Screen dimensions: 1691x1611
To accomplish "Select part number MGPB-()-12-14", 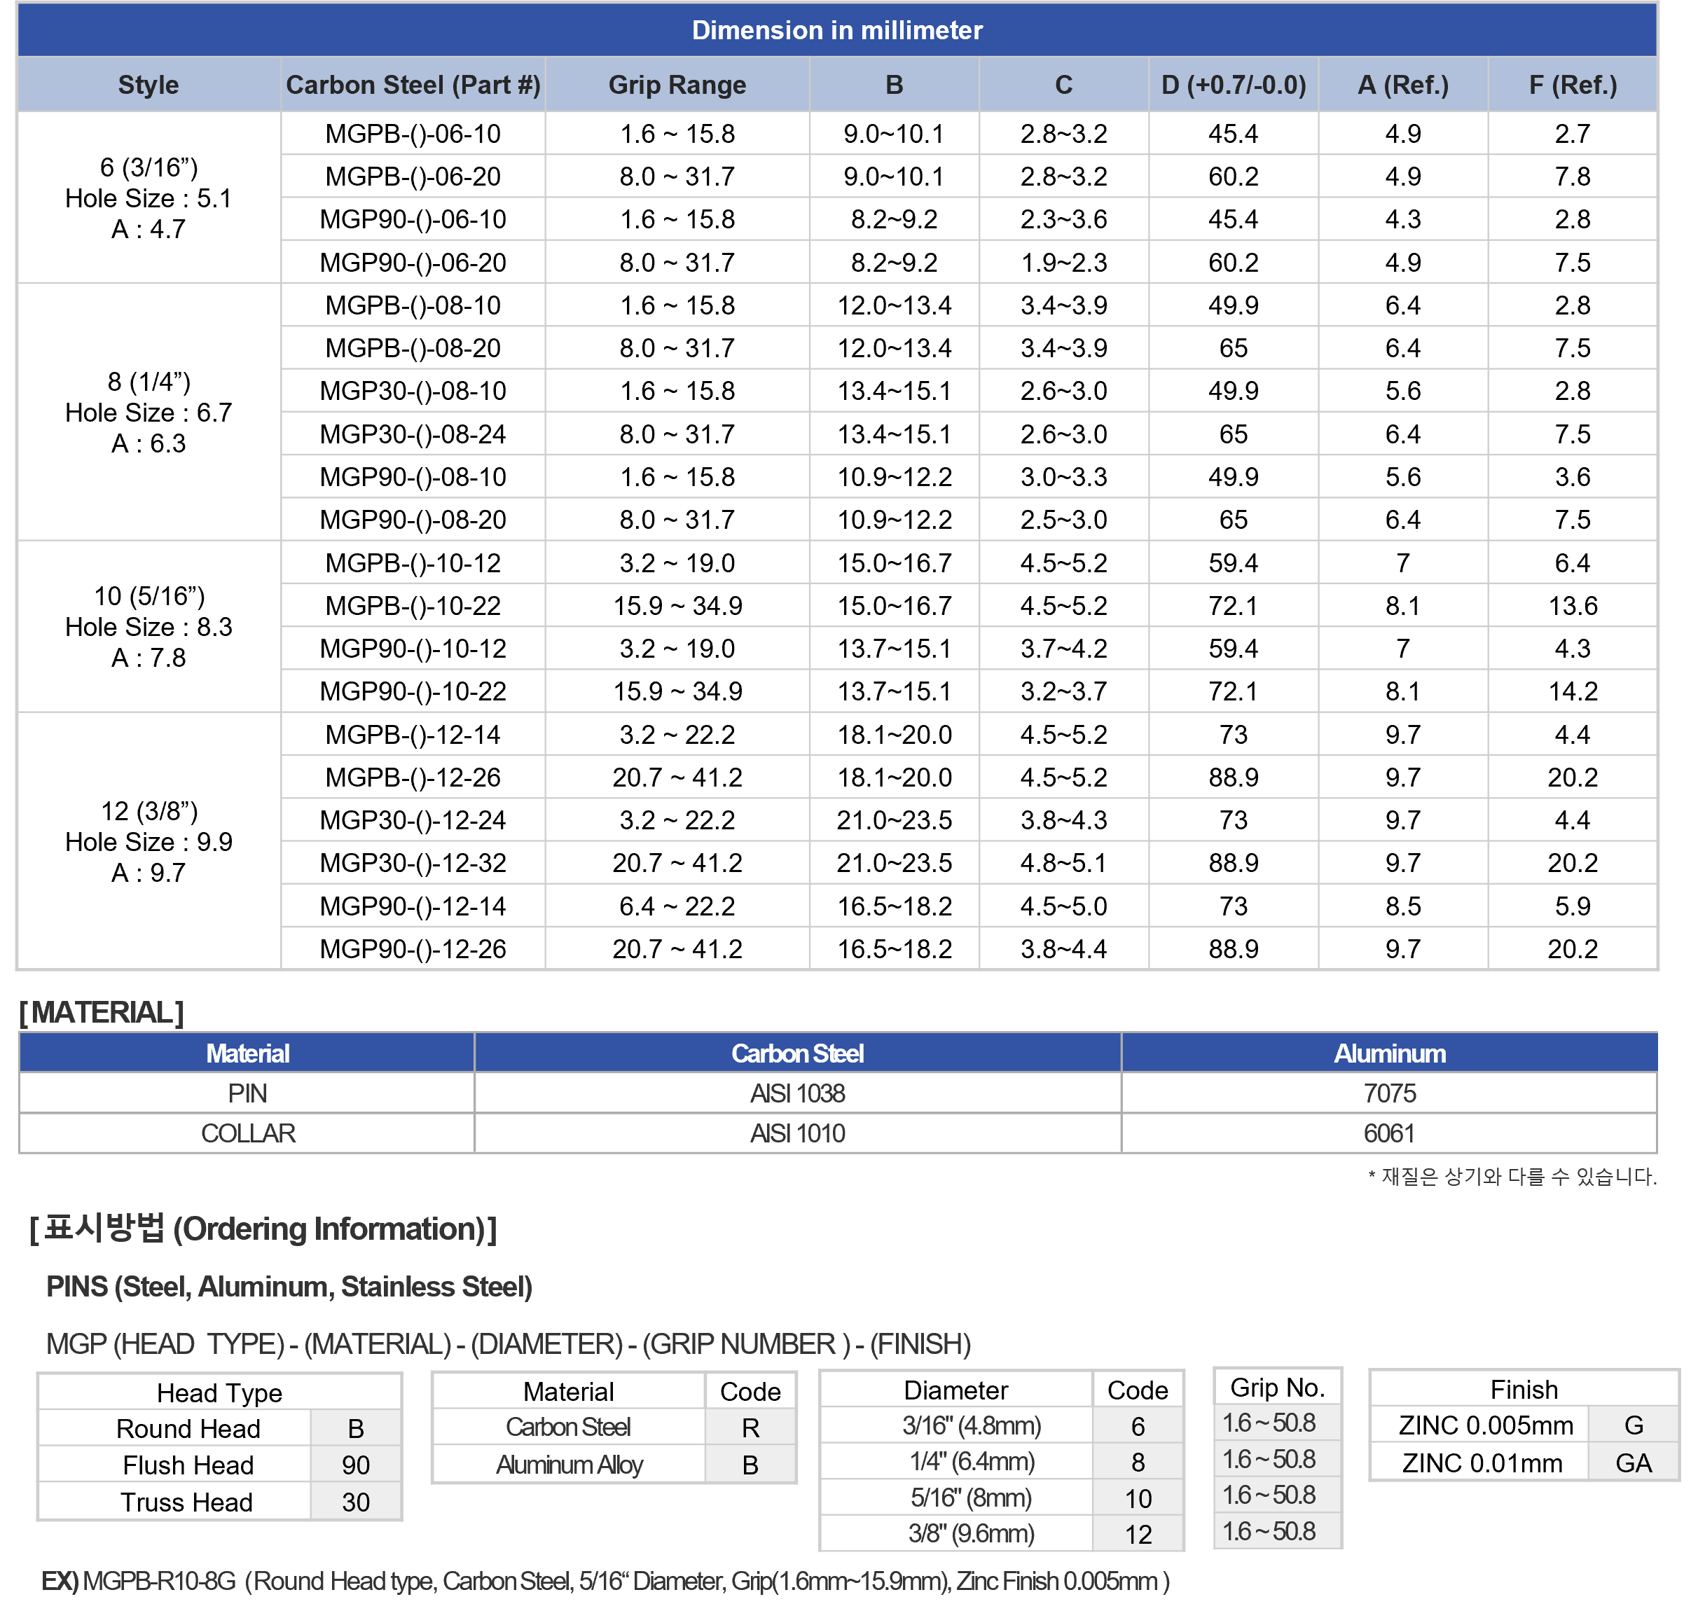I will (413, 735).
